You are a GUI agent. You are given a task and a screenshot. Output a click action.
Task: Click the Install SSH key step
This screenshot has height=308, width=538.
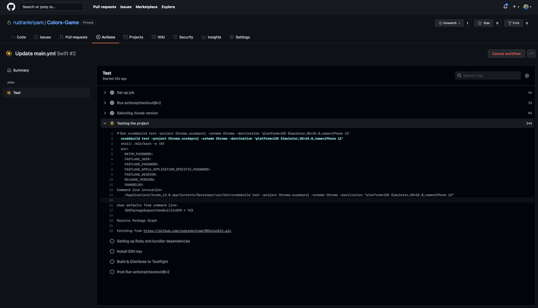(x=129, y=251)
